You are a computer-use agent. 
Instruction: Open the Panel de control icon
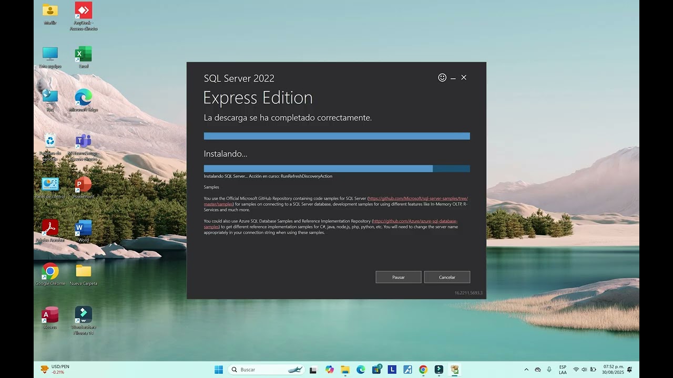50,188
